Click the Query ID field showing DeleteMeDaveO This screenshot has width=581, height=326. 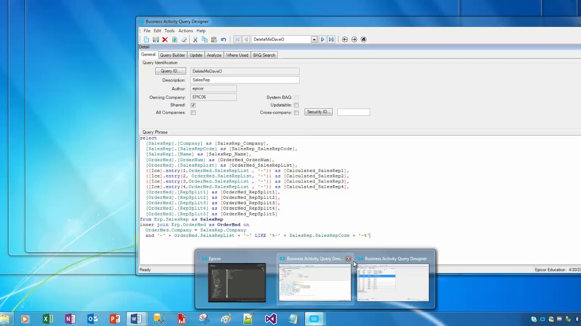pyautogui.click(x=245, y=71)
